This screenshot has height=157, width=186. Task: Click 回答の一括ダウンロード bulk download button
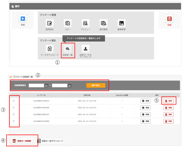click(50, 141)
